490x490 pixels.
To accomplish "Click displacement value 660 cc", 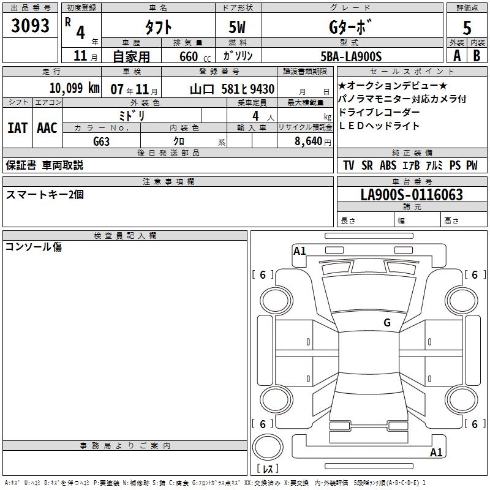I will click(x=195, y=57).
